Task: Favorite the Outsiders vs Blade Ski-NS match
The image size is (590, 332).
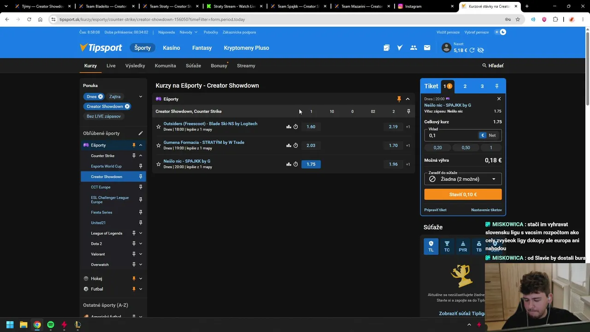Action: (x=159, y=127)
